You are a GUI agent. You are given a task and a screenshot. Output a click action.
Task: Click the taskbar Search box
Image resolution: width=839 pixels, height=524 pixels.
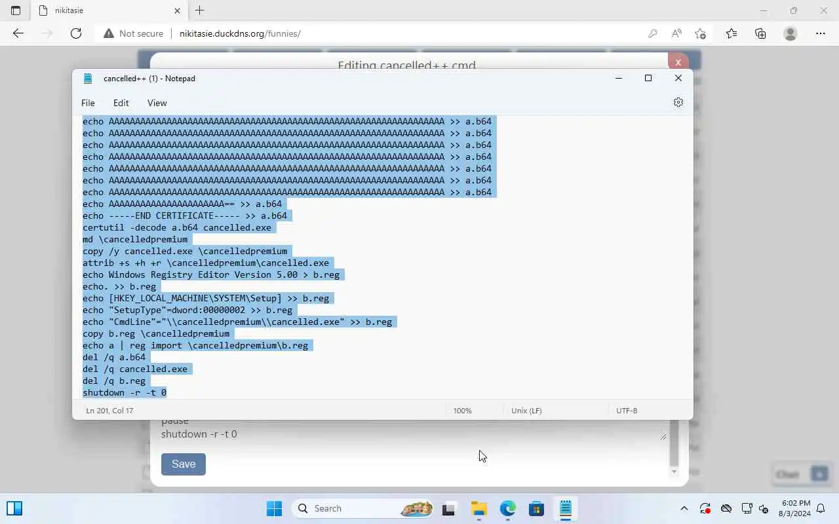[x=364, y=508]
